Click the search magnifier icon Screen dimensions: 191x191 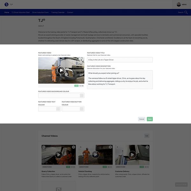point(186,12)
